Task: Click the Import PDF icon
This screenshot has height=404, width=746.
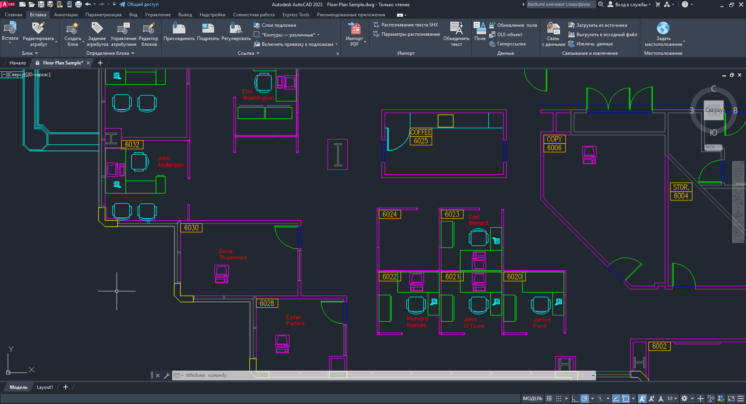Action: (354, 29)
